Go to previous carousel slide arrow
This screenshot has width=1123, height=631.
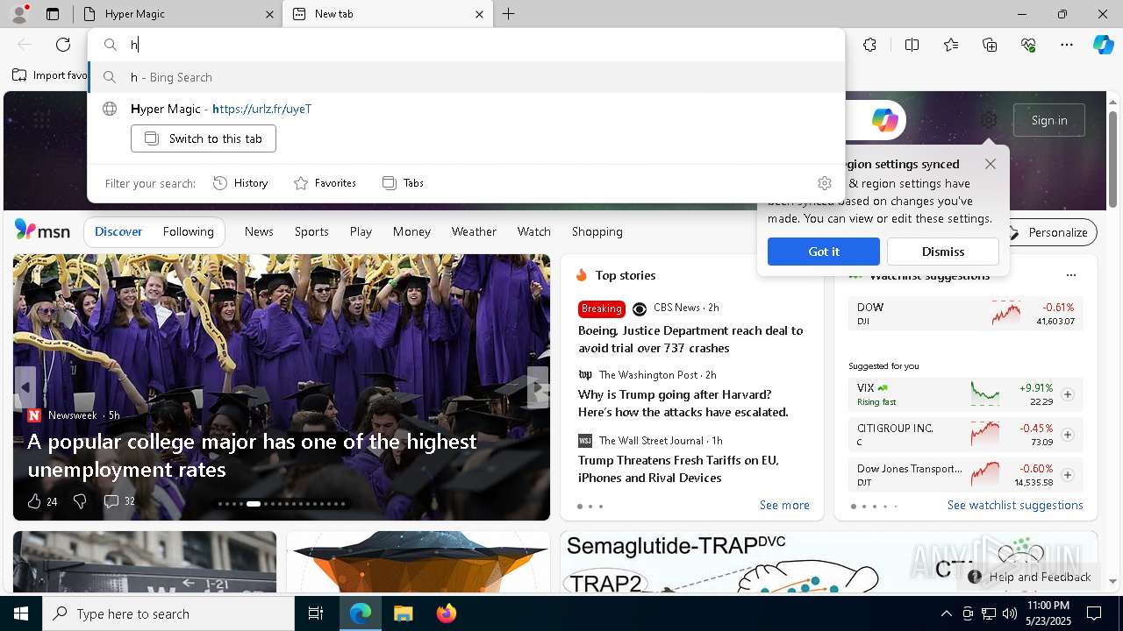(x=25, y=387)
